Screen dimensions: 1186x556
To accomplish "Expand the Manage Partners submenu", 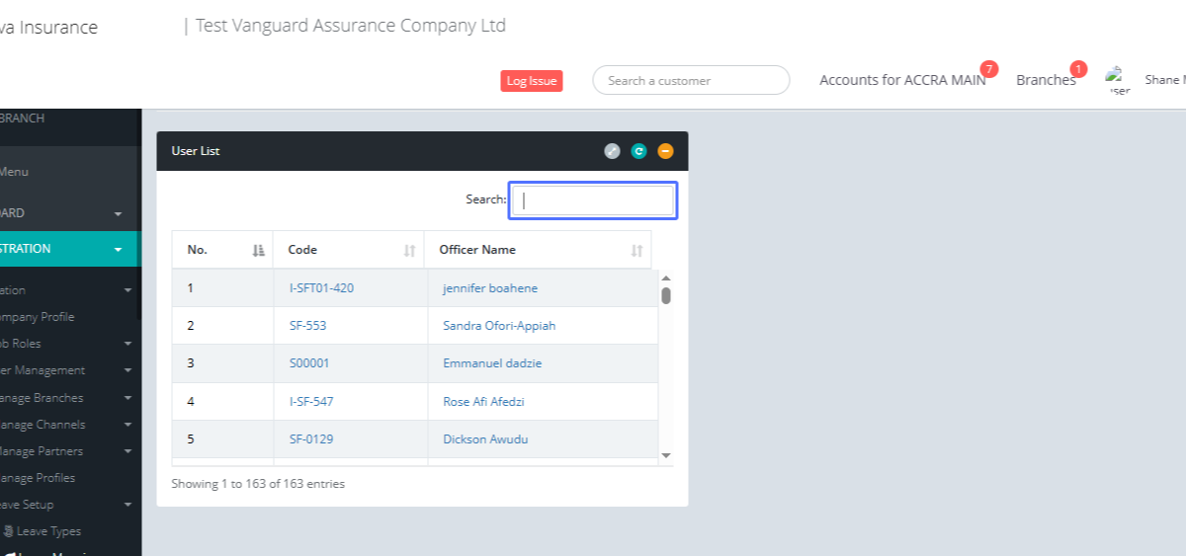I will pyautogui.click(x=127, y=451).
